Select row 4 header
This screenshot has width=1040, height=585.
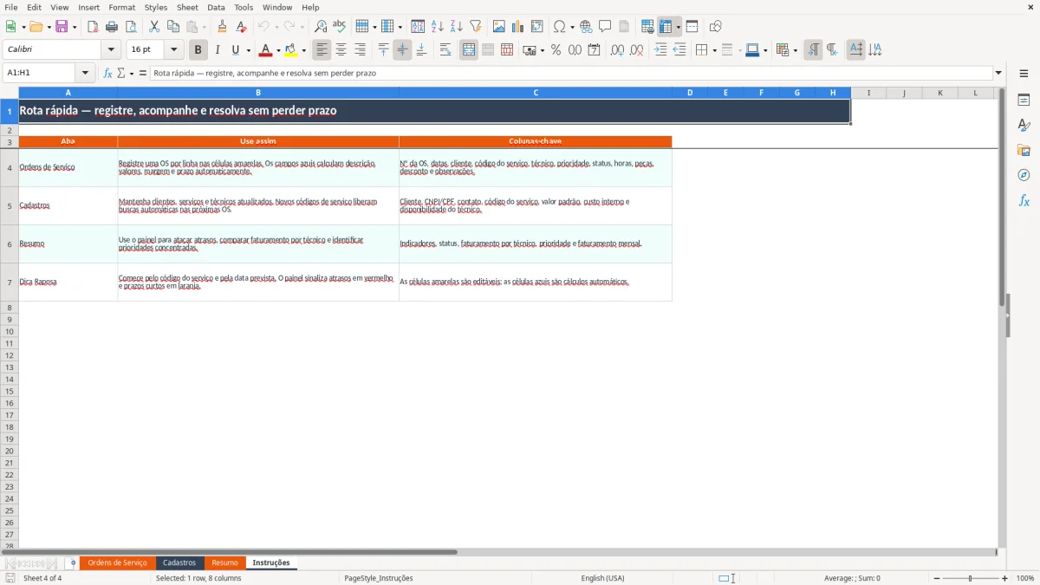(x=10, y=167)
